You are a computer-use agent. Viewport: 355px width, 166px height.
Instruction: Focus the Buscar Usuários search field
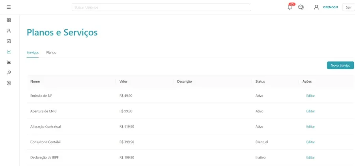coord(161,7)
